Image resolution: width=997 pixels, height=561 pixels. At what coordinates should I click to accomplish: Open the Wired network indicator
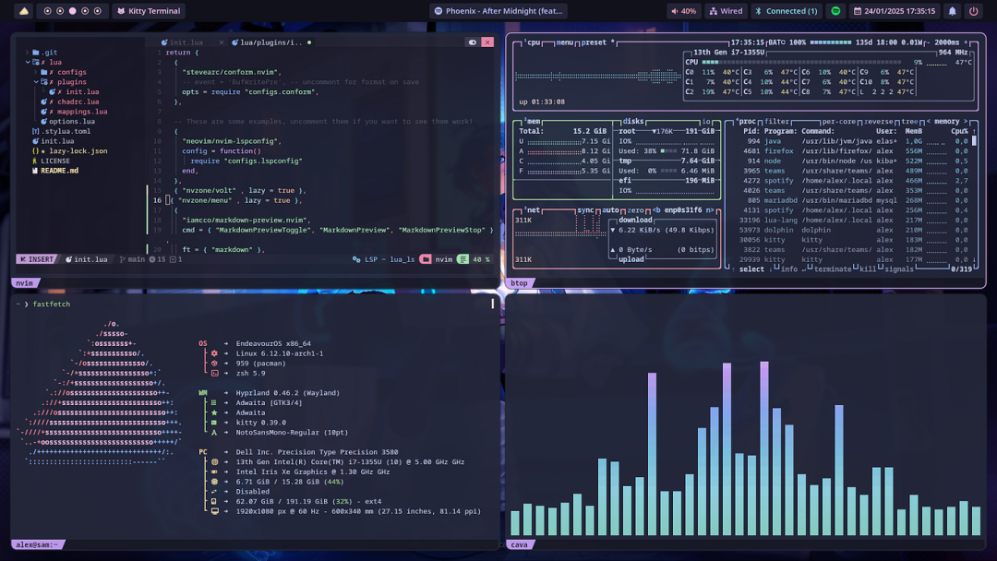point(726,11)
